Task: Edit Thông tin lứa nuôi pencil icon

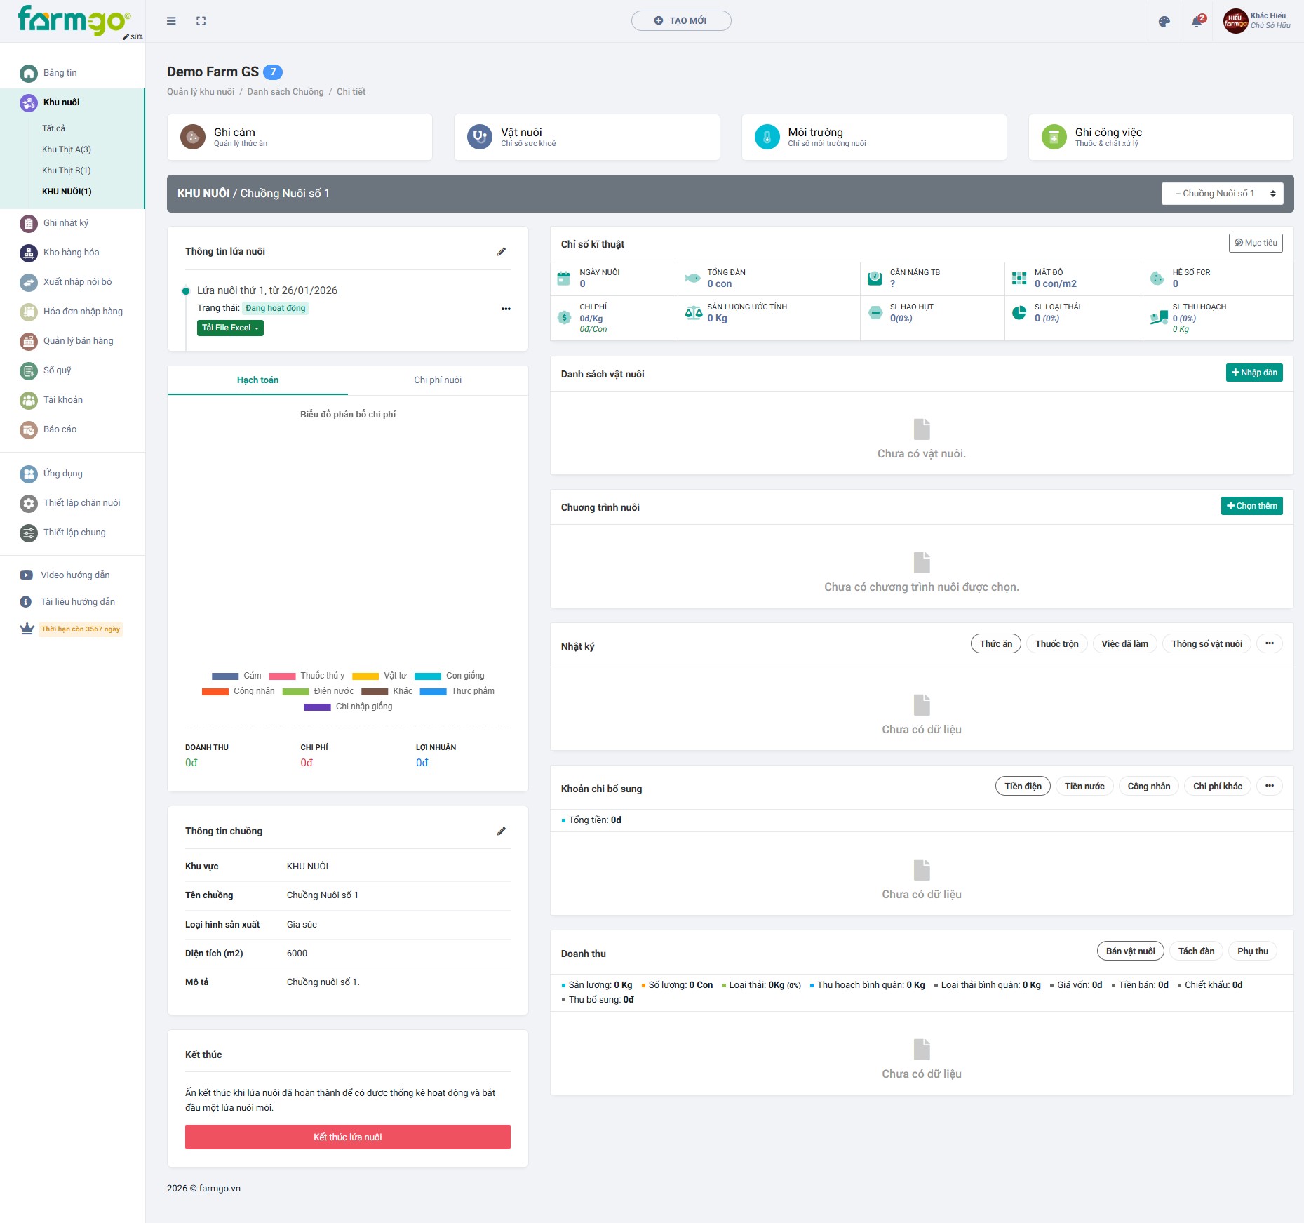Action: (502, 252)
